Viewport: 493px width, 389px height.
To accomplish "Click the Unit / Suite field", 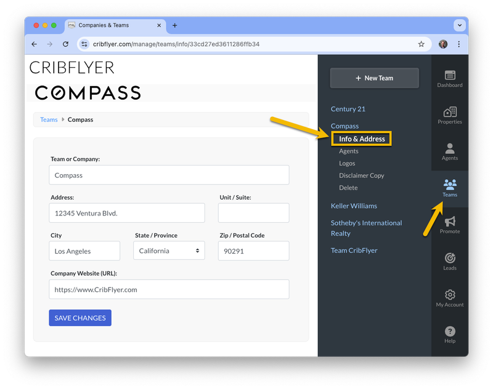I will pos(254,213).
